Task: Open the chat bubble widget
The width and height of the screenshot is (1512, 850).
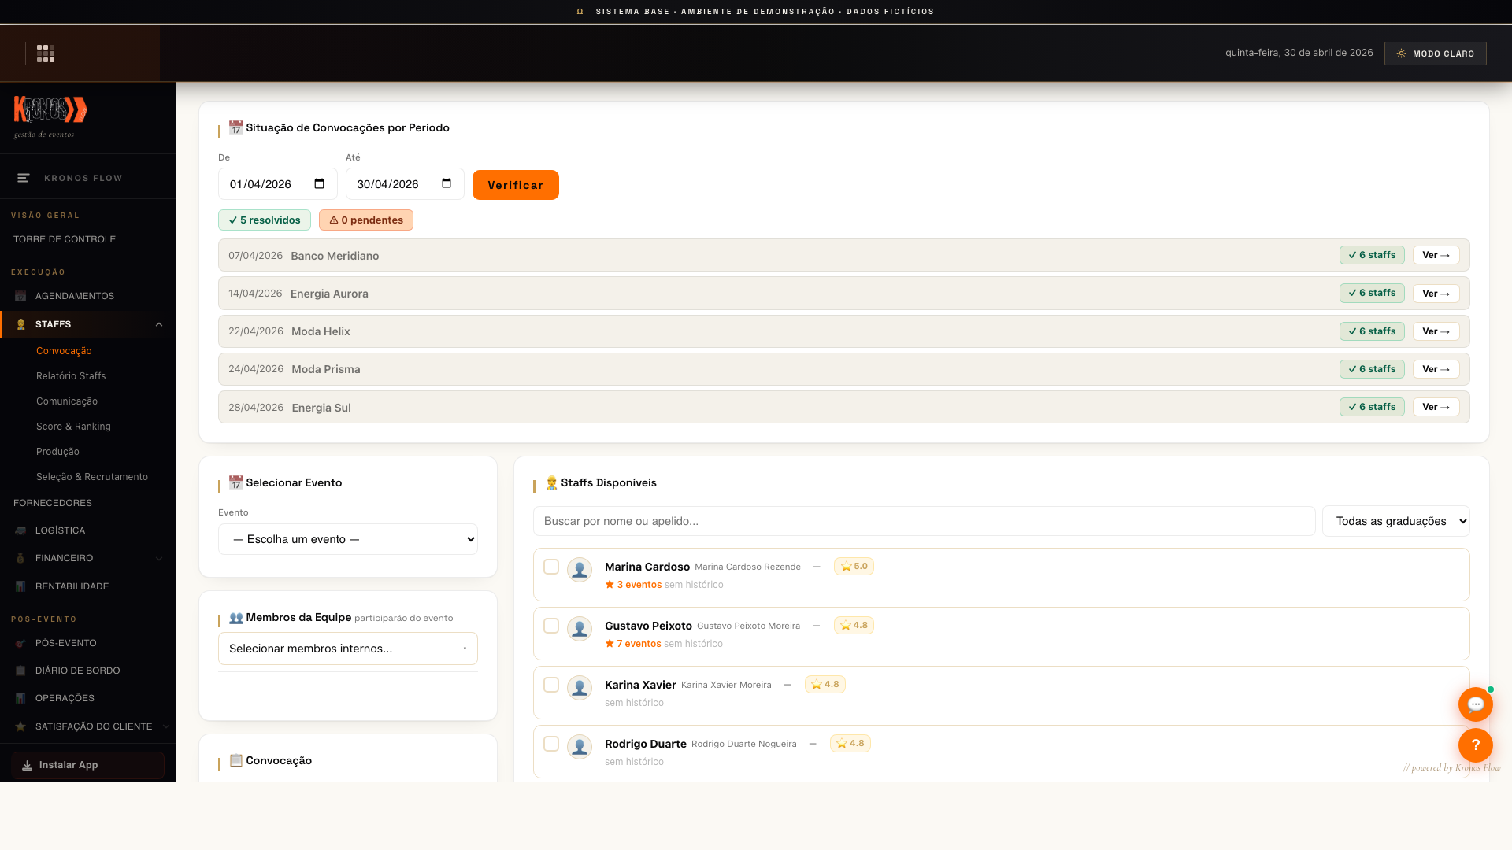Action: coord(1475,704)
